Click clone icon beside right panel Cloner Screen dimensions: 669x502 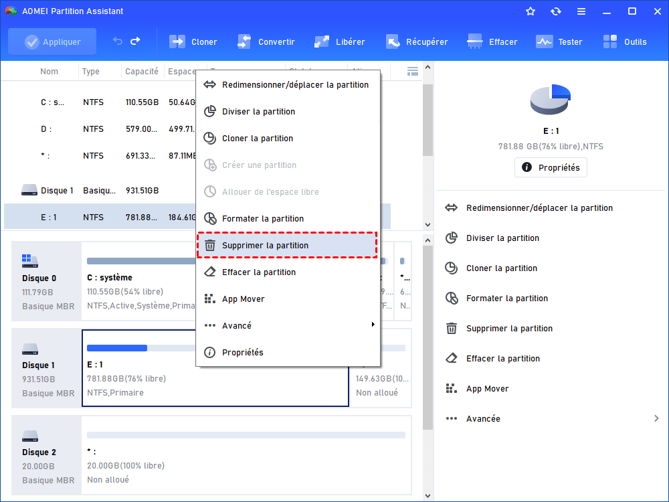click(x=452, y=268)
